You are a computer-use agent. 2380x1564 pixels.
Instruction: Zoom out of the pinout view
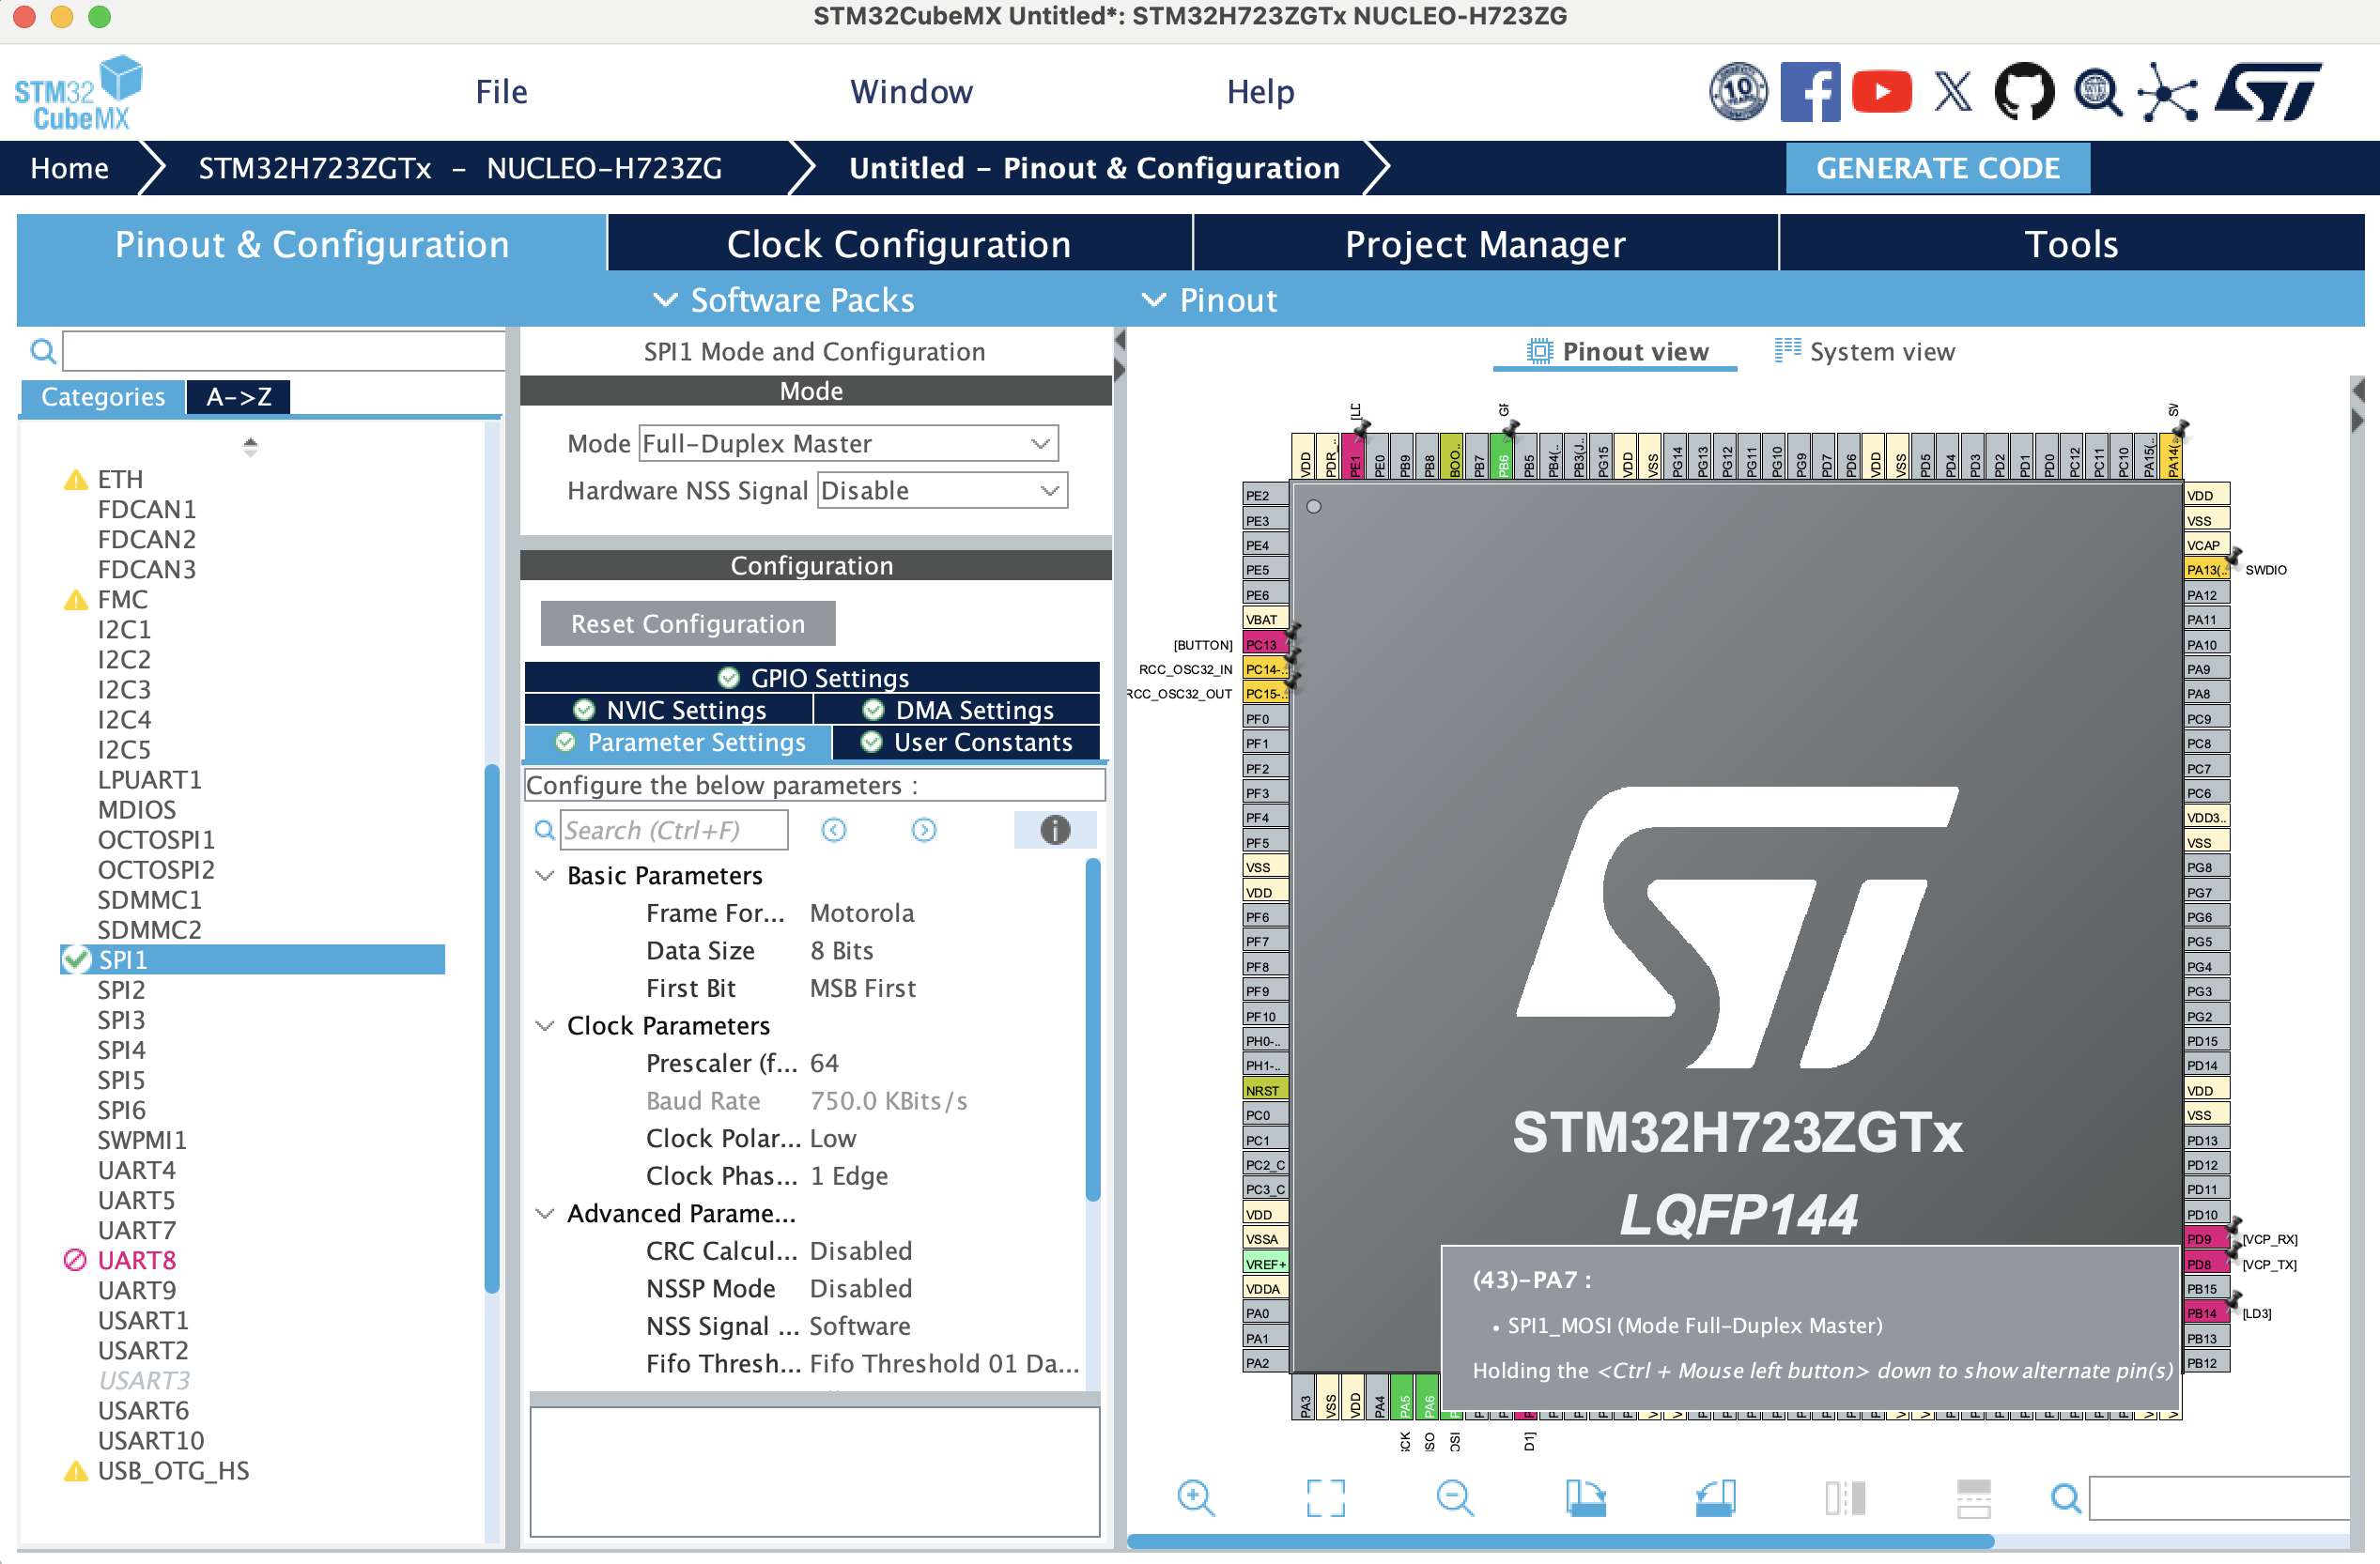pos(1454,1497)
